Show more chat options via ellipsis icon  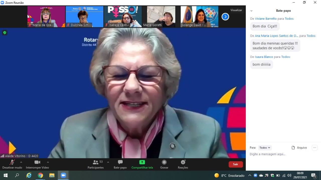point(314,147)
